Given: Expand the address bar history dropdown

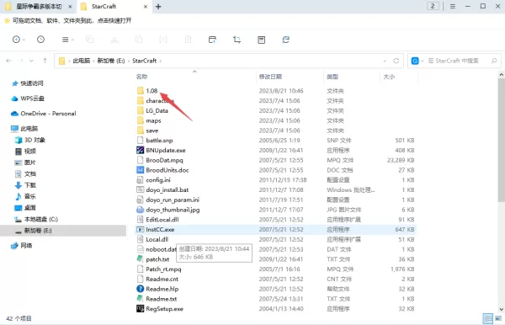Looking at the screenshot, I should click(385, 61).
